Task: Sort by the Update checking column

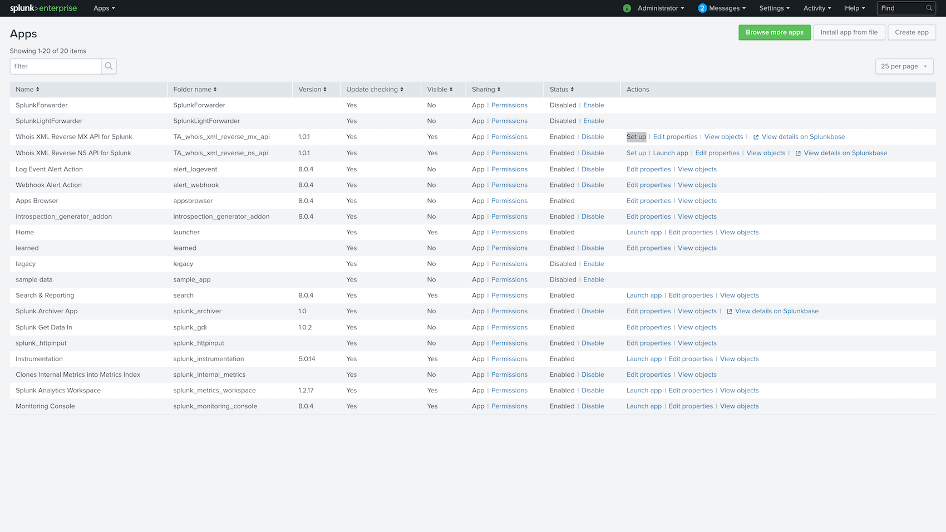Action: coord(375,90)
